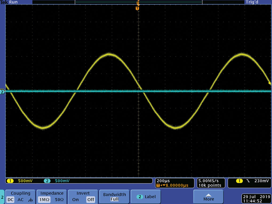Screen dimensions: 272x204
Task: Click the channel 2 ground reference marker
Action: [2, 91]
